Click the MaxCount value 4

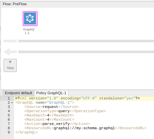[x=48, y=120]
